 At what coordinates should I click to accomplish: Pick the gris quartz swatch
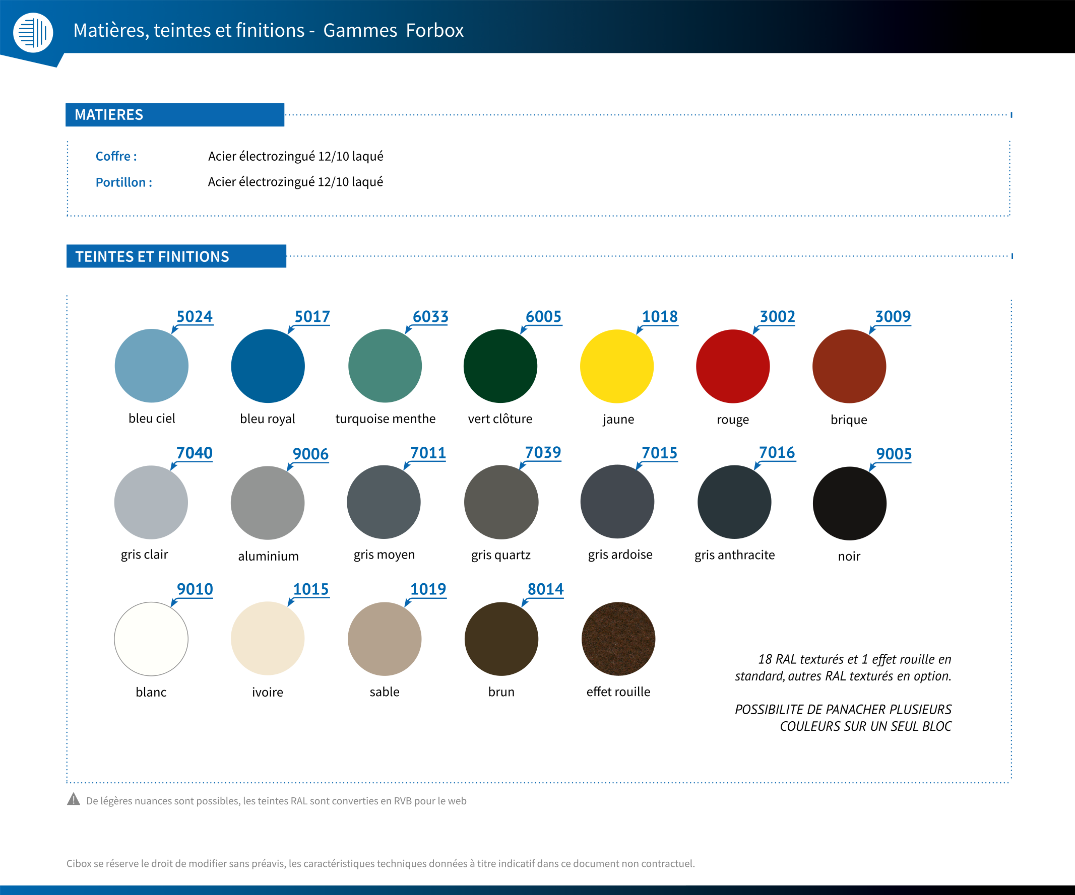(501, 502)
